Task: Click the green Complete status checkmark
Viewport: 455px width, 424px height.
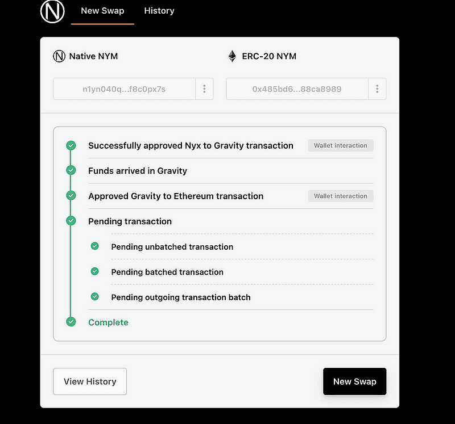Action: (x=71, y=322)
